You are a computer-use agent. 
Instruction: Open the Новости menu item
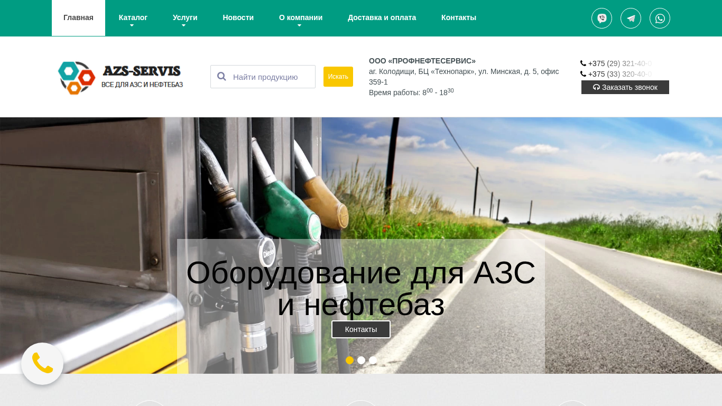coord(238,17)
